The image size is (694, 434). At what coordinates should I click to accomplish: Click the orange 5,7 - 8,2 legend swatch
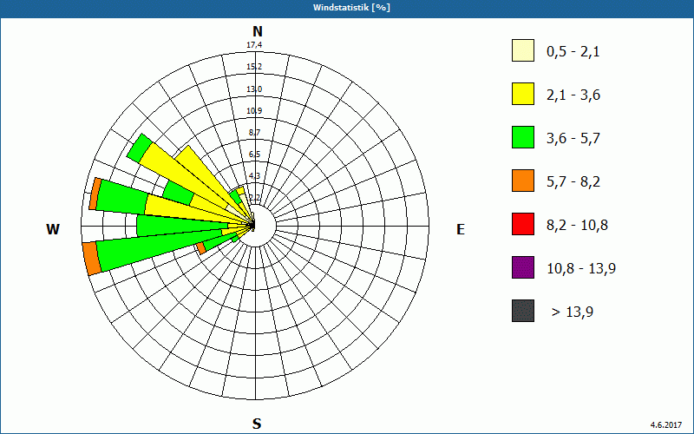tap(523, 181)
